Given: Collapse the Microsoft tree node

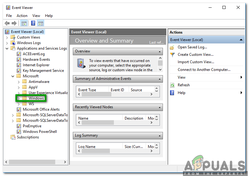Looking at the screenshot, I should click(13, 76).
